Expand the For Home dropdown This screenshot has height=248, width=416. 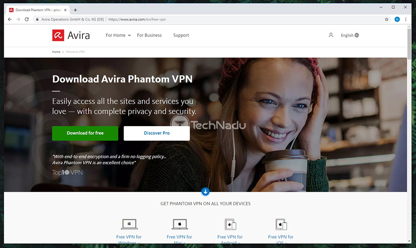tap(118, 35)
